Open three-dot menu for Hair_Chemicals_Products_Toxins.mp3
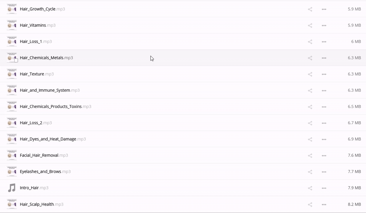 [324, 107]
